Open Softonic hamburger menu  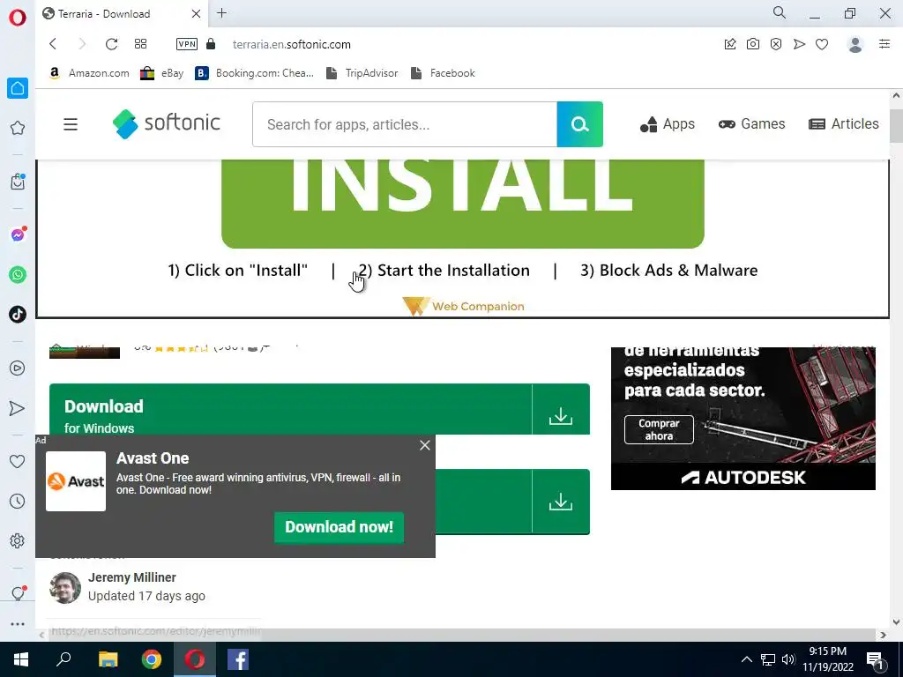71,124
